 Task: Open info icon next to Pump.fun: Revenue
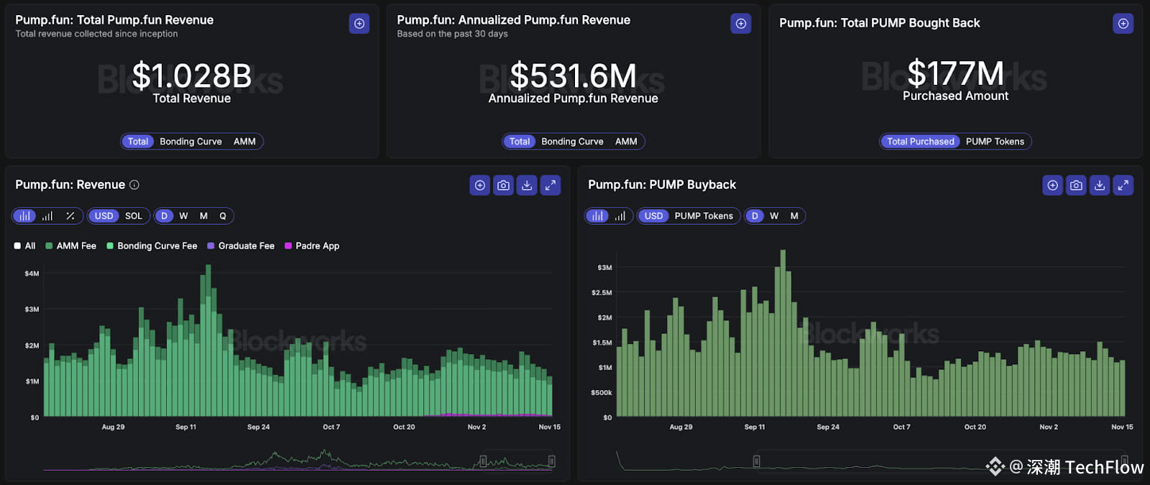134,185
